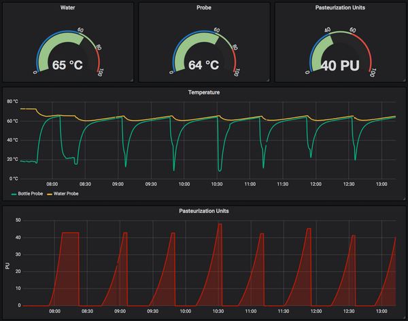This screenshot has height=321, width=408.
Task: Click the 40 PU gauge value
Action: (x=339, y=66)
